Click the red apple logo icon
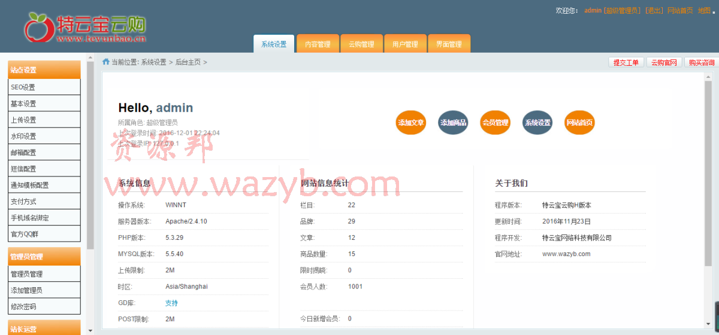The width and height of the screenshot is (719, 335). [x=40, y=28]
